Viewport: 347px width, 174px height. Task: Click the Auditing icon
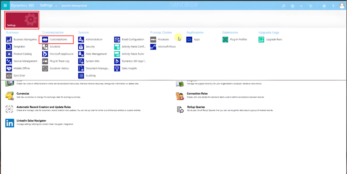[81, 76]
